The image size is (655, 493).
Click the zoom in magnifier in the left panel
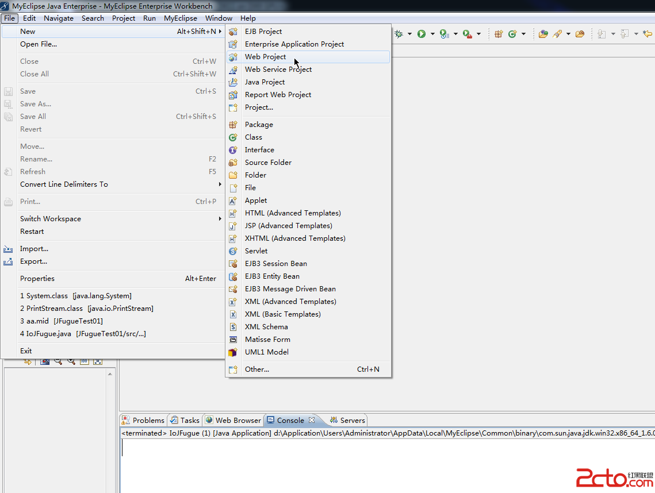click(x=71, y=361)
